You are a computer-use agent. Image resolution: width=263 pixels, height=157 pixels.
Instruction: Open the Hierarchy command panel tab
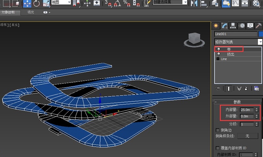point(233,26)
